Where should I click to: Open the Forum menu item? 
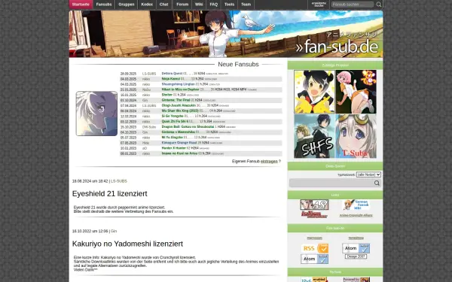(182, 5)
